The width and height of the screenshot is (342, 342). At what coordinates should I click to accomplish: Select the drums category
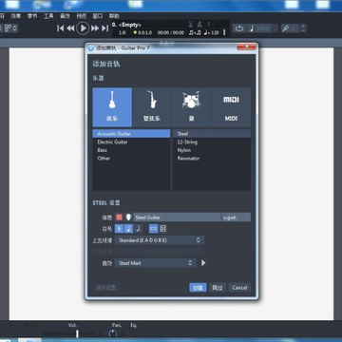(x=191, y=107)
